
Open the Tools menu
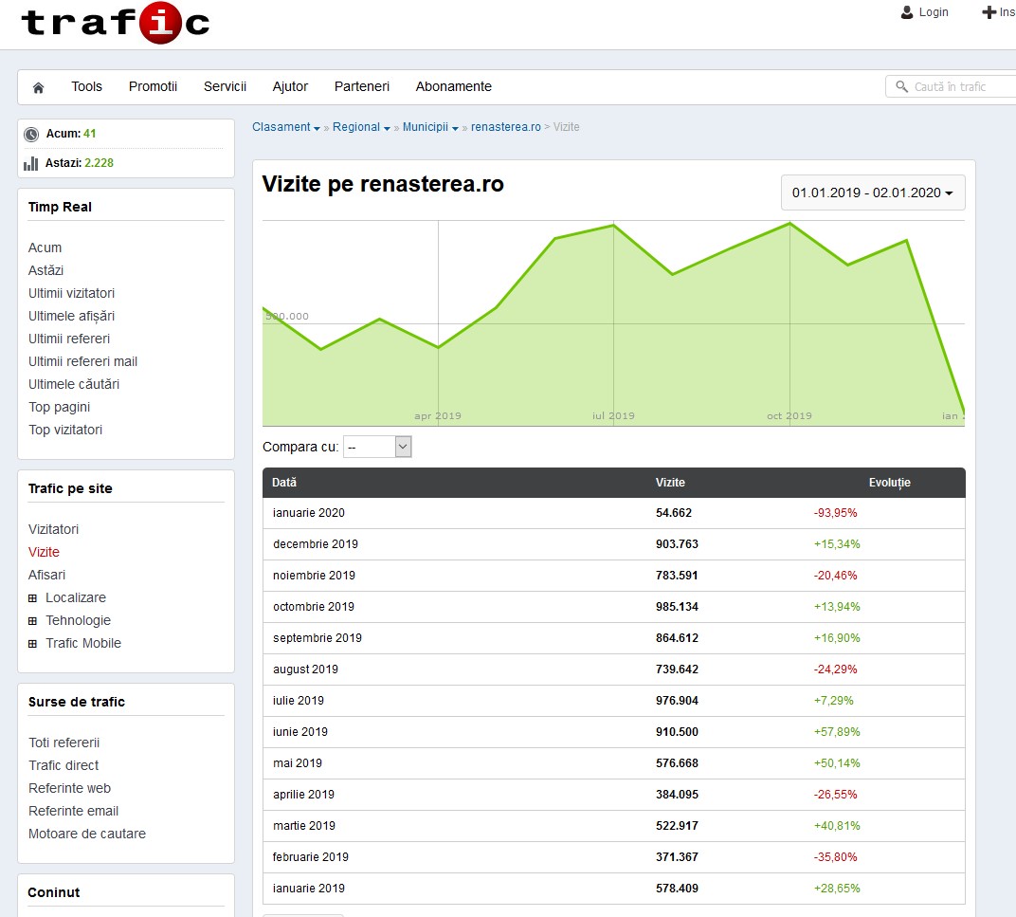(x=86, y=86)
